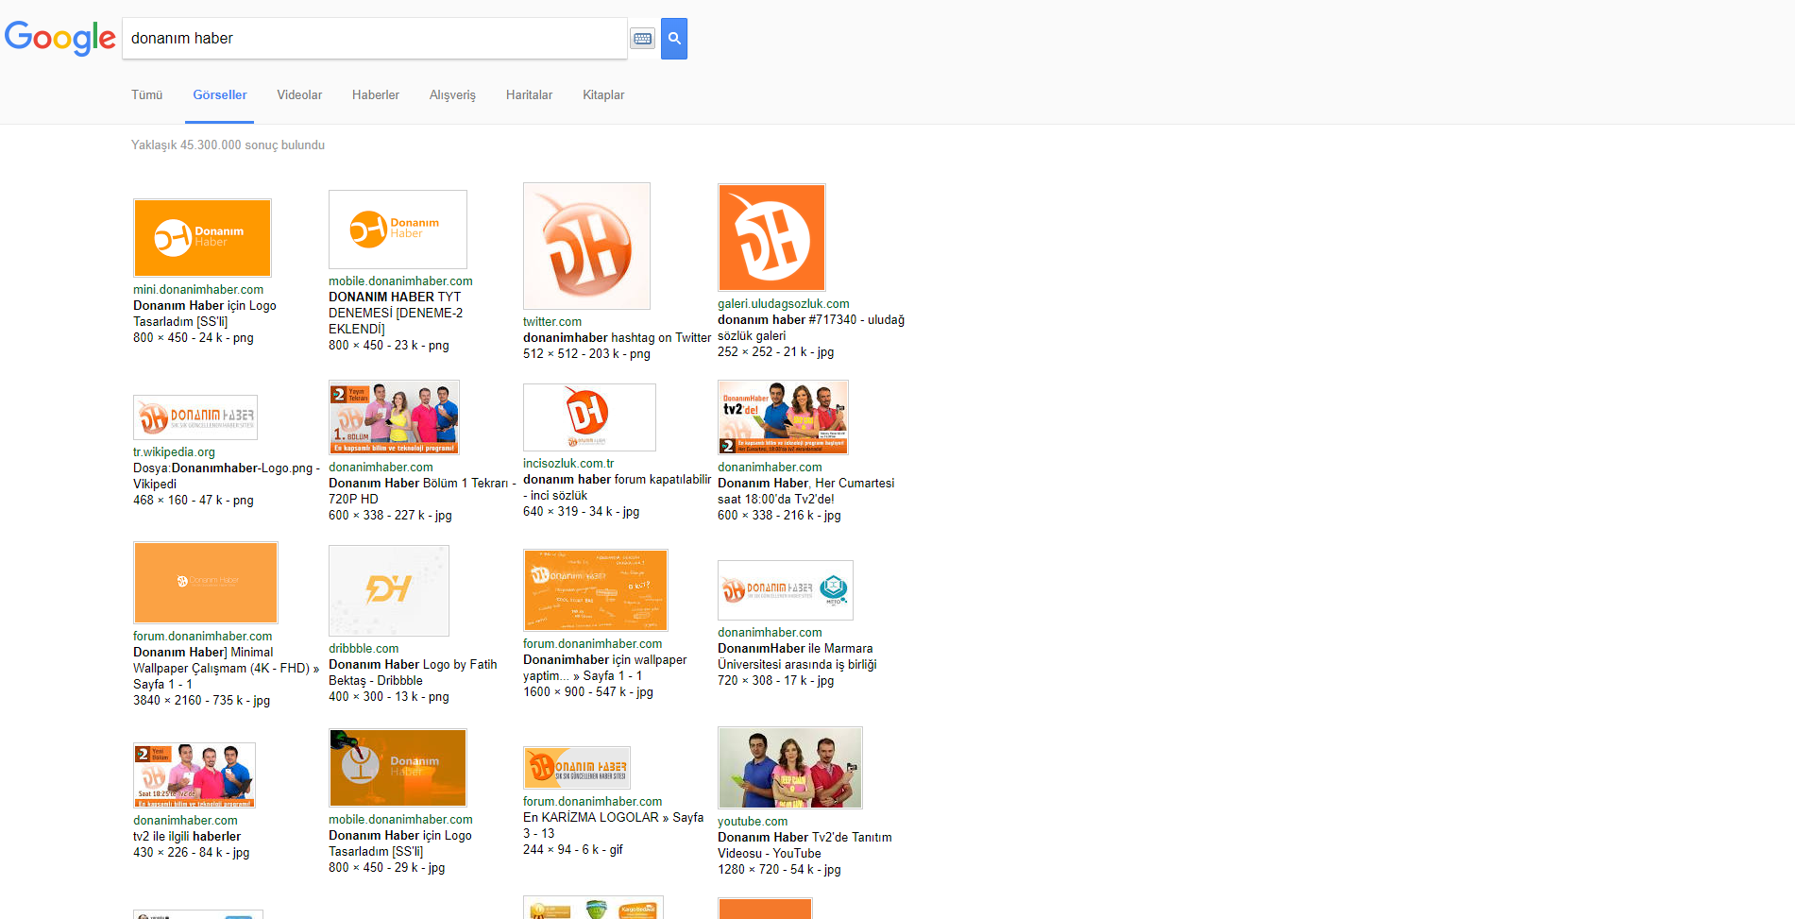Click the mini.donanimhaber.com source link
1795x919 pixels.
tap(198, 290)
